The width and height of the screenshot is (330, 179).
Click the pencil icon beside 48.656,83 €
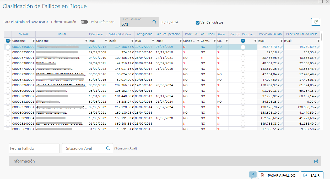318,58
